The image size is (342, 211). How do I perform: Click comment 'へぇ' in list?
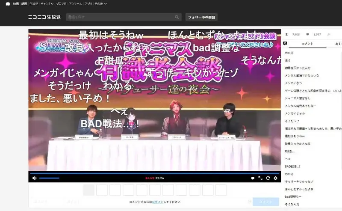tap(287, 159)
